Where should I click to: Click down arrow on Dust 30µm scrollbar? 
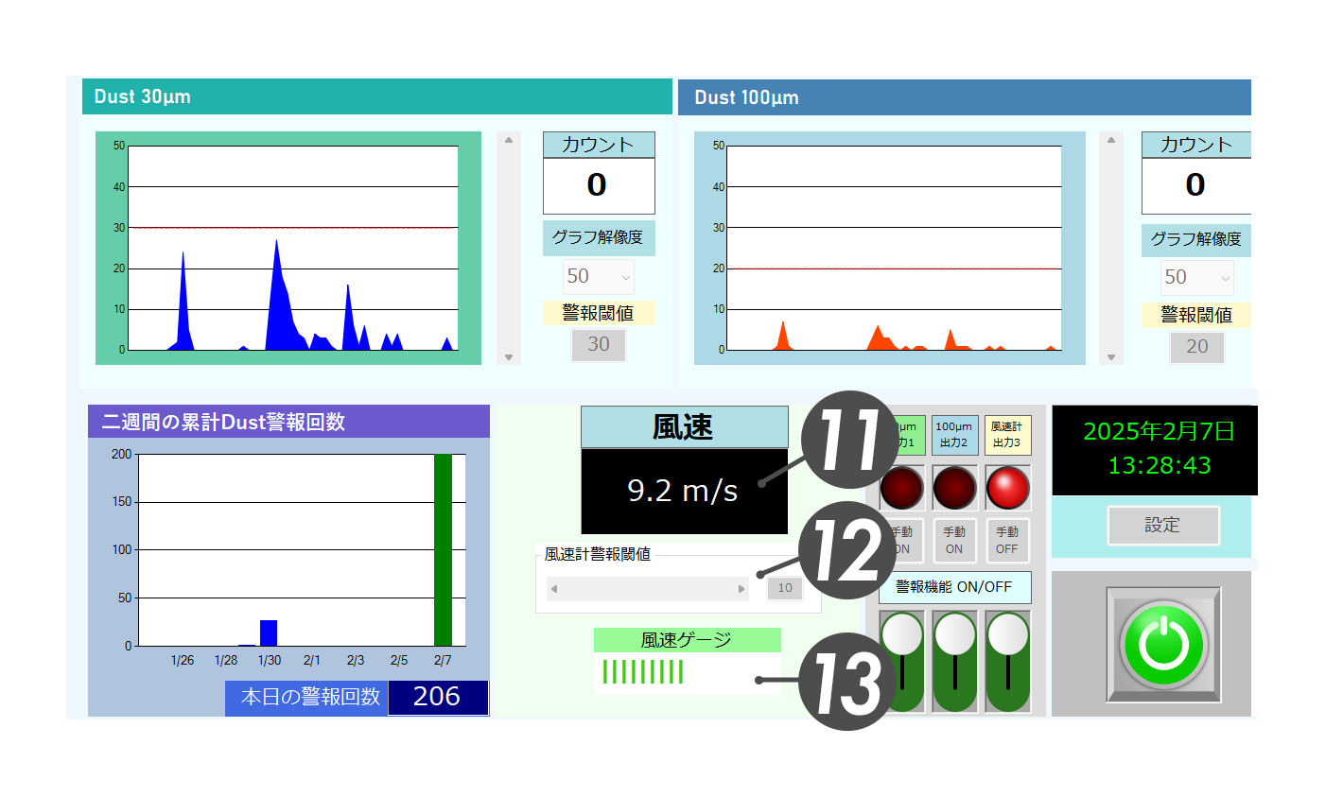click(509, 357)
